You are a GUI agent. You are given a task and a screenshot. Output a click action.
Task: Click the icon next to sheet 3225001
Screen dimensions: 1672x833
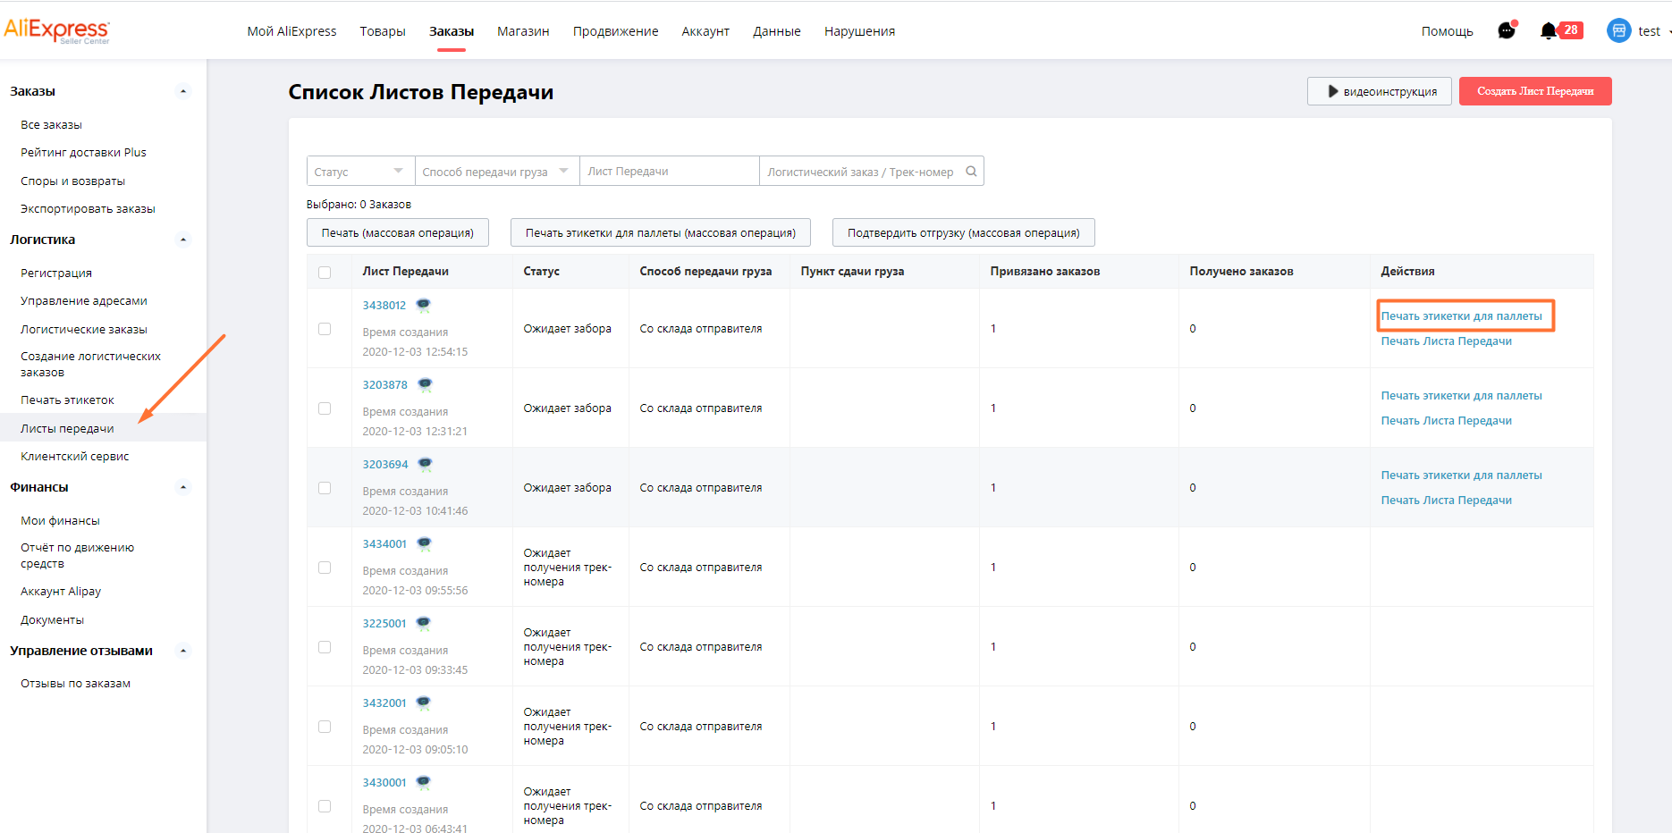423,623
